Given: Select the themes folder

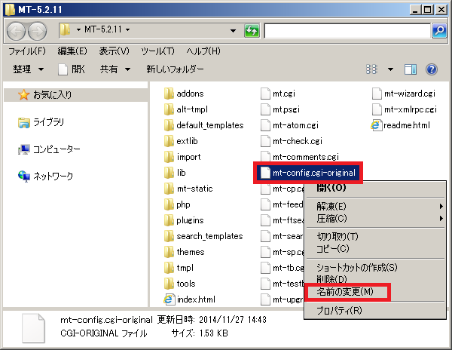Looking at the screenshot, I should click(x=184, y=252).
